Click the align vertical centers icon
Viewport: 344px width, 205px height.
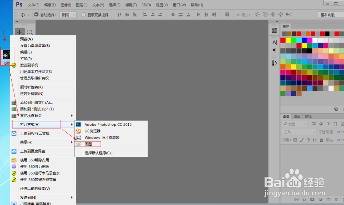[127, 15]
